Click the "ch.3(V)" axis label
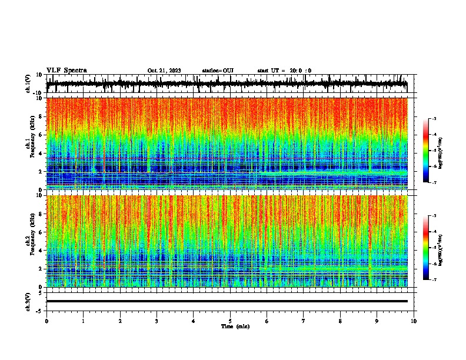Viewport: 466px width, 360px height. (x=28, y=302)
